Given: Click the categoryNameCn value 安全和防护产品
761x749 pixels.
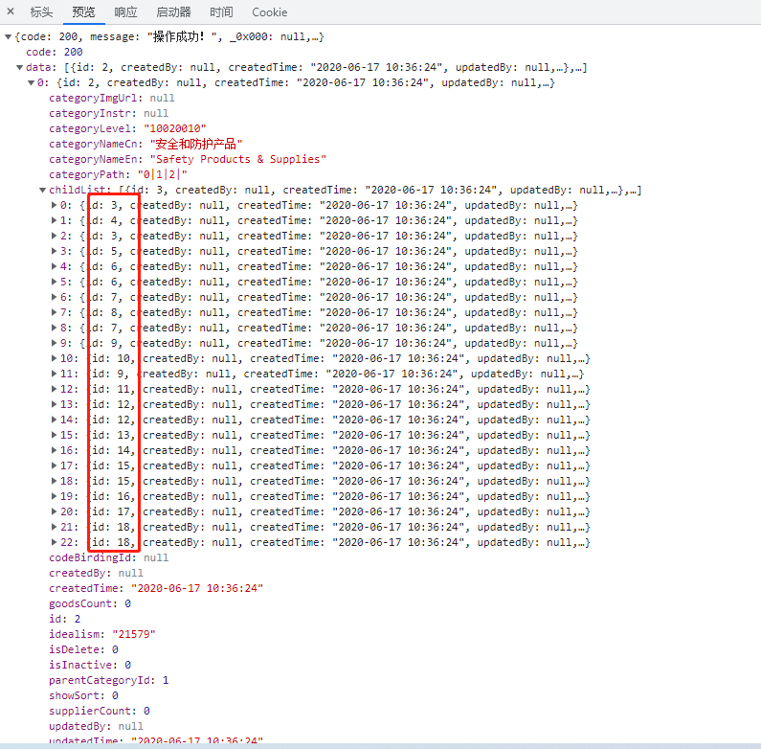Looking at the screenshot, I should point(196,145).
